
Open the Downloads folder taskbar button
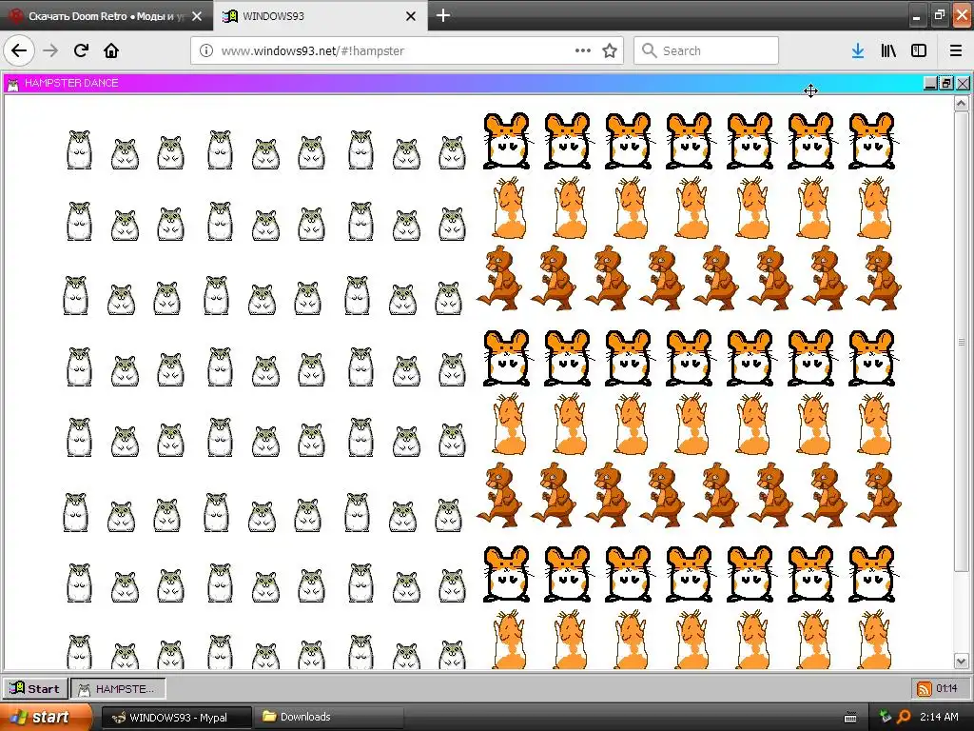pyautogui.click(x=329, y=718)
